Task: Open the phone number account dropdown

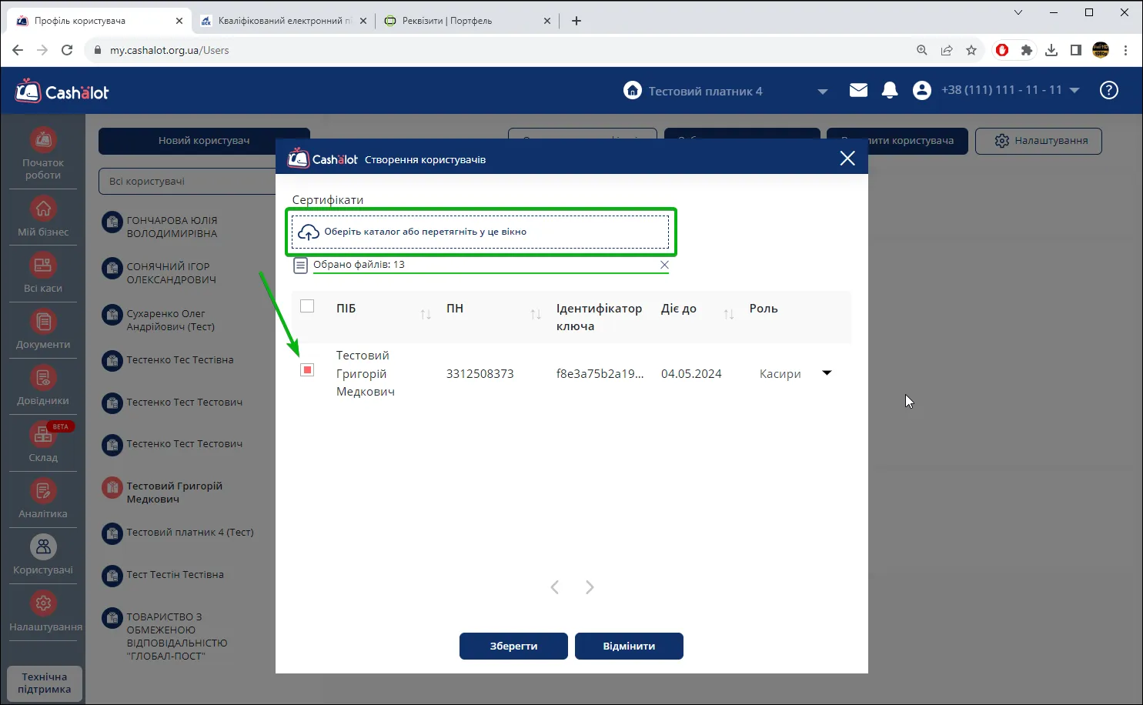Action: [x=1074, y=90]
